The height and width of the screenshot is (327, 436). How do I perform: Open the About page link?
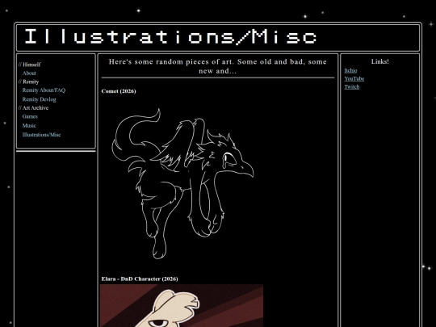(29, 73)
